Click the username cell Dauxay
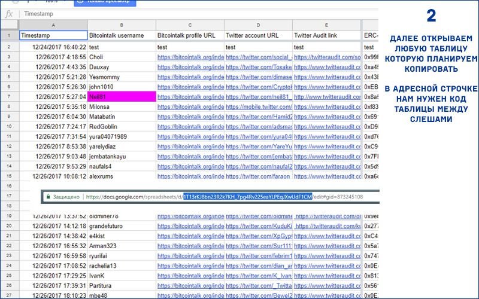479x299 pixels. 122,67
